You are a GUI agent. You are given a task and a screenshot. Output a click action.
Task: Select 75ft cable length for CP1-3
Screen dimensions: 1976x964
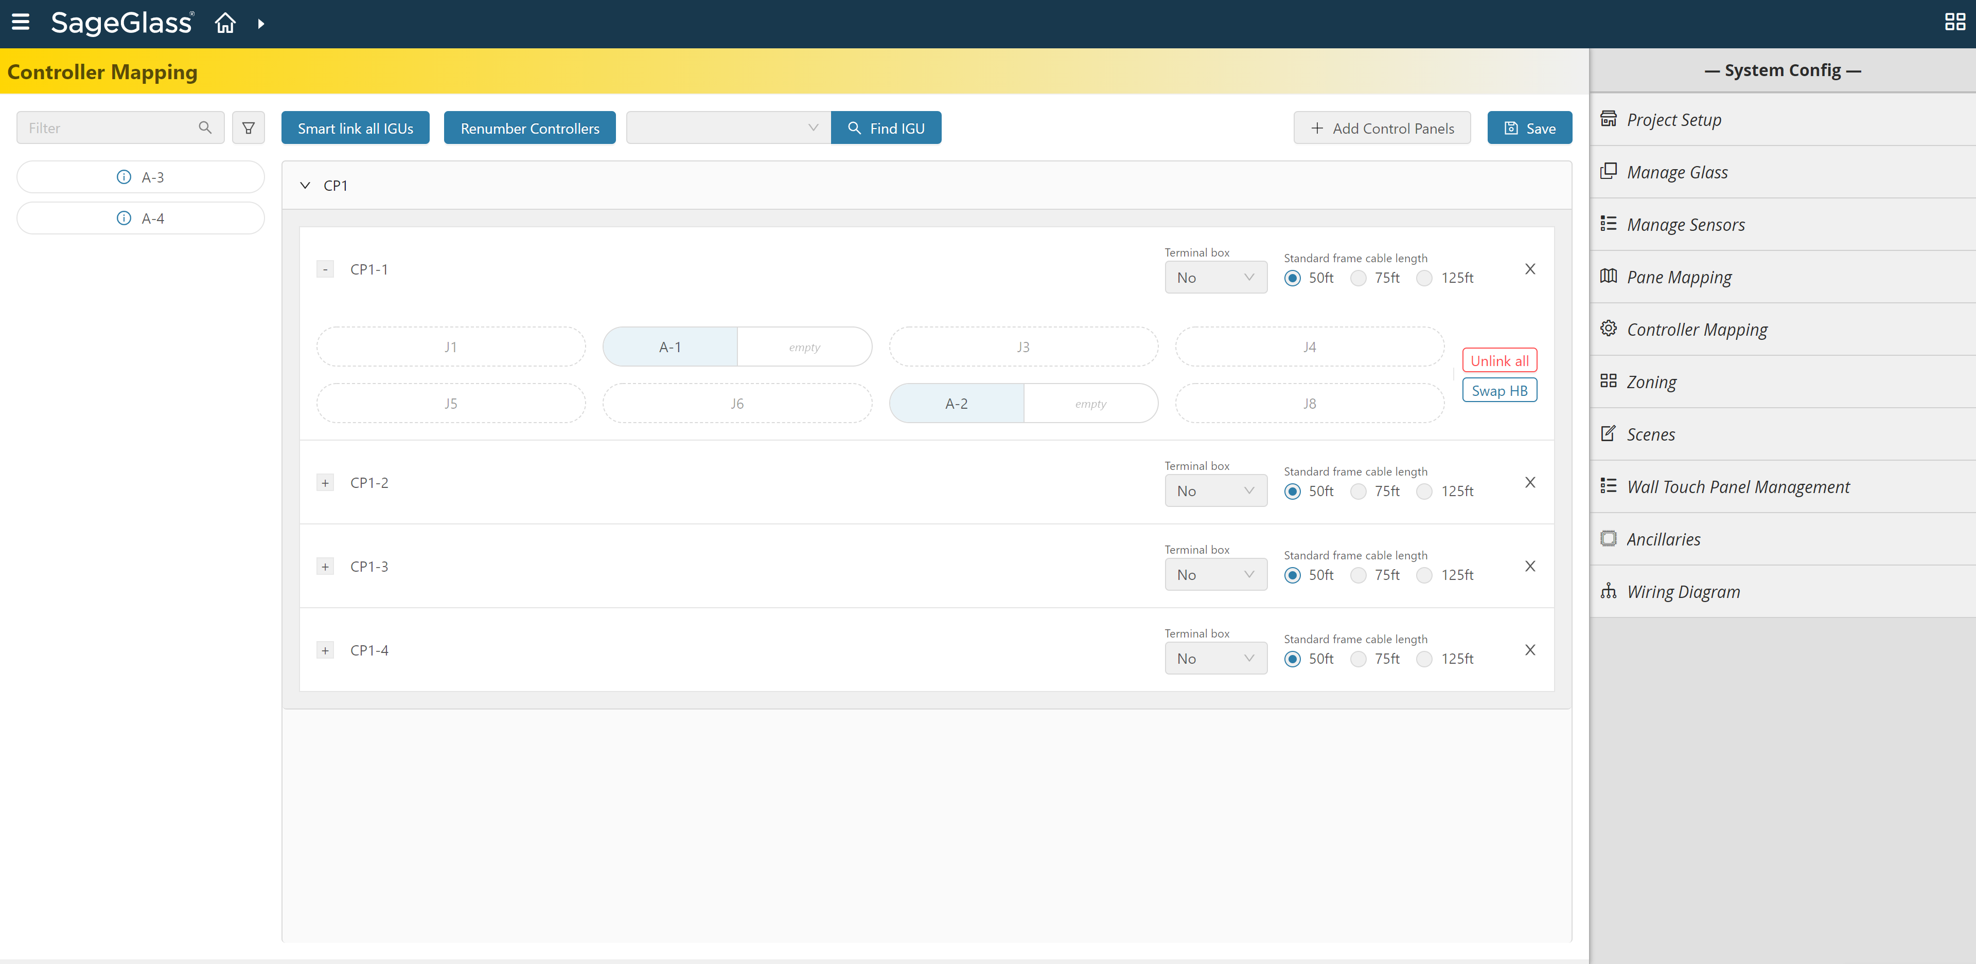1358,575
